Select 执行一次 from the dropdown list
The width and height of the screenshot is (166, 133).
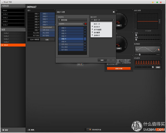tap(97, 24)
